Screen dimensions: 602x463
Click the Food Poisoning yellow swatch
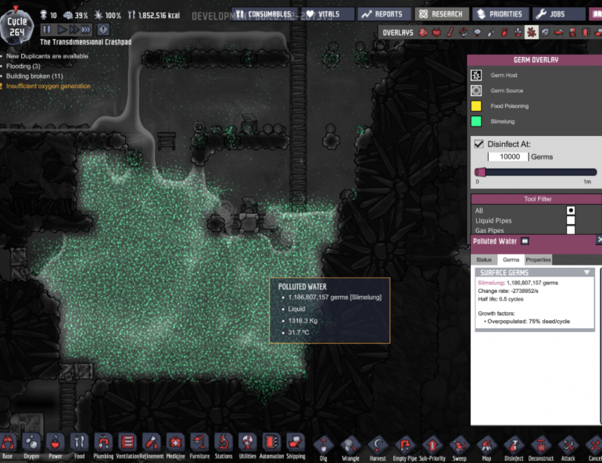tap(476, 105)
